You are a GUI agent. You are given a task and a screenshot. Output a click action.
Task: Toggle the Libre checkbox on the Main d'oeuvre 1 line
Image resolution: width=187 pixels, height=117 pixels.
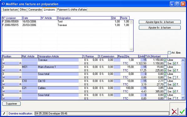[165, 67]
